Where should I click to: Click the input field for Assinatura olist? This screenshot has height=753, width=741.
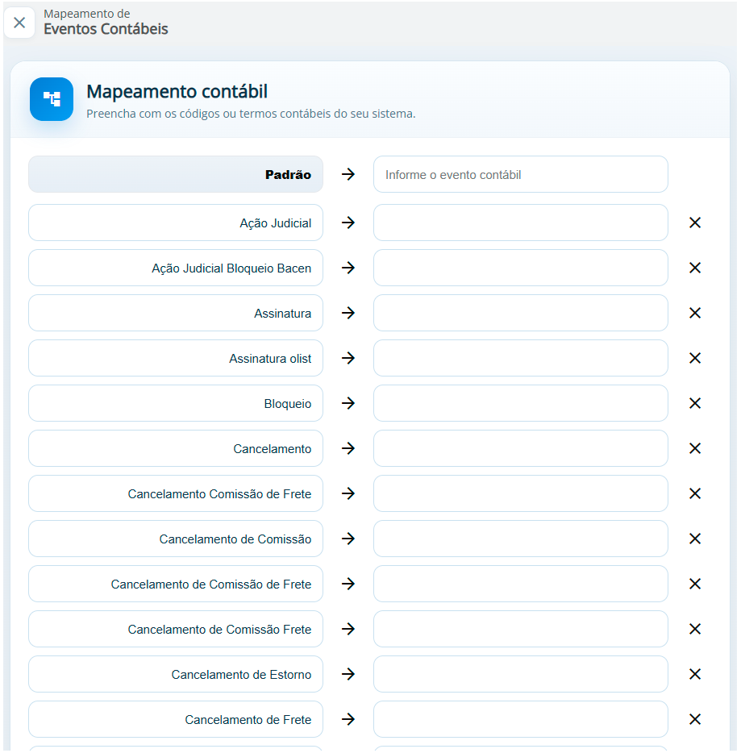[521, 358]
